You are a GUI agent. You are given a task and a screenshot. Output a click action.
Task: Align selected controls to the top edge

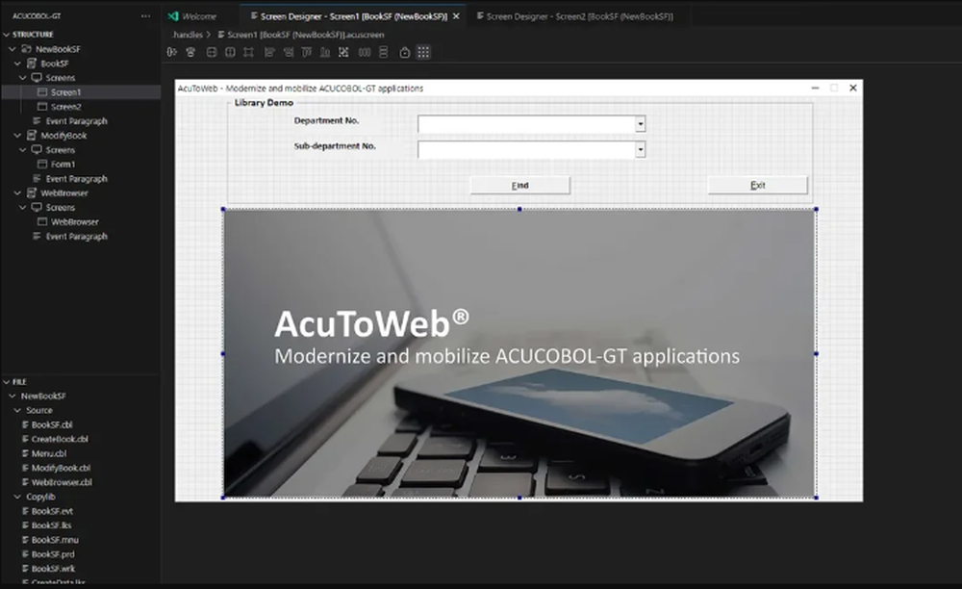(x=307, y=52)
